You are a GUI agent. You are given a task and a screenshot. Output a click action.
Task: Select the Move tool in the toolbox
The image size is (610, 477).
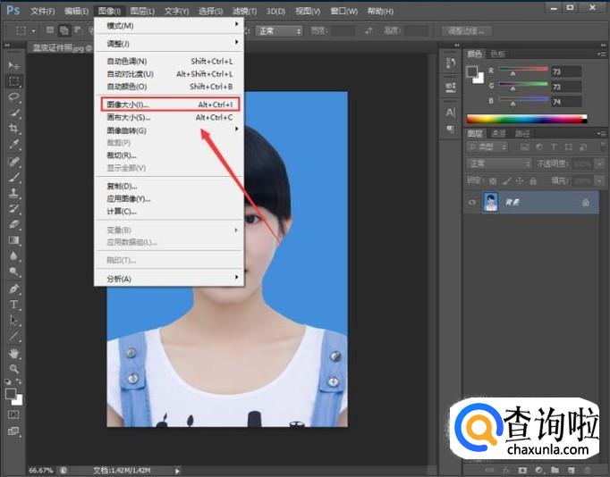(x=13, y=65)
